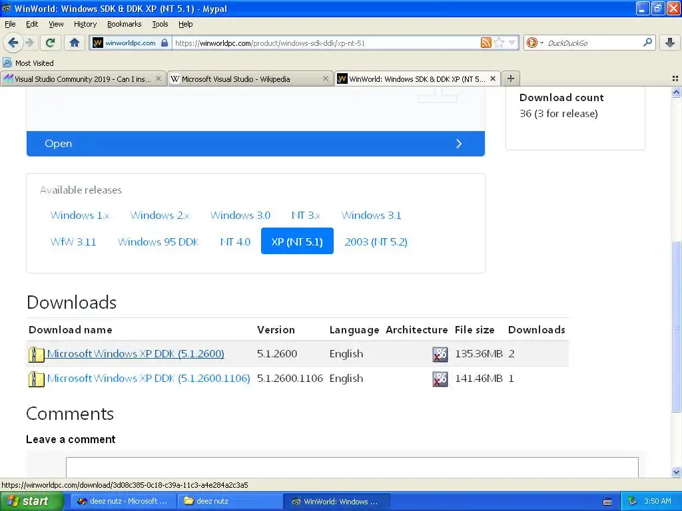Click the page scrollbar down arrow
This screenshot has width=682, height=511.
click(x=676, y=472)
